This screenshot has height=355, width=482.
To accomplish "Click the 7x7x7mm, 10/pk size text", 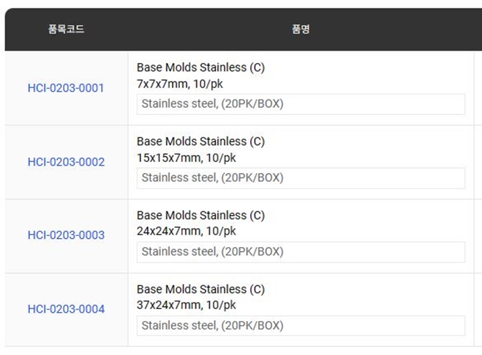I will [186, 83].
